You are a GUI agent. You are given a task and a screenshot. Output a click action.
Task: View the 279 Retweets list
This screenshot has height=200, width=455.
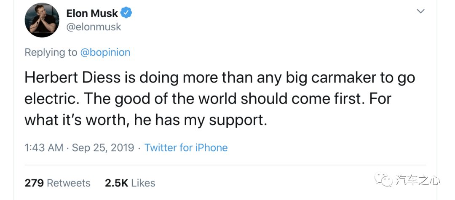point(57,183)
